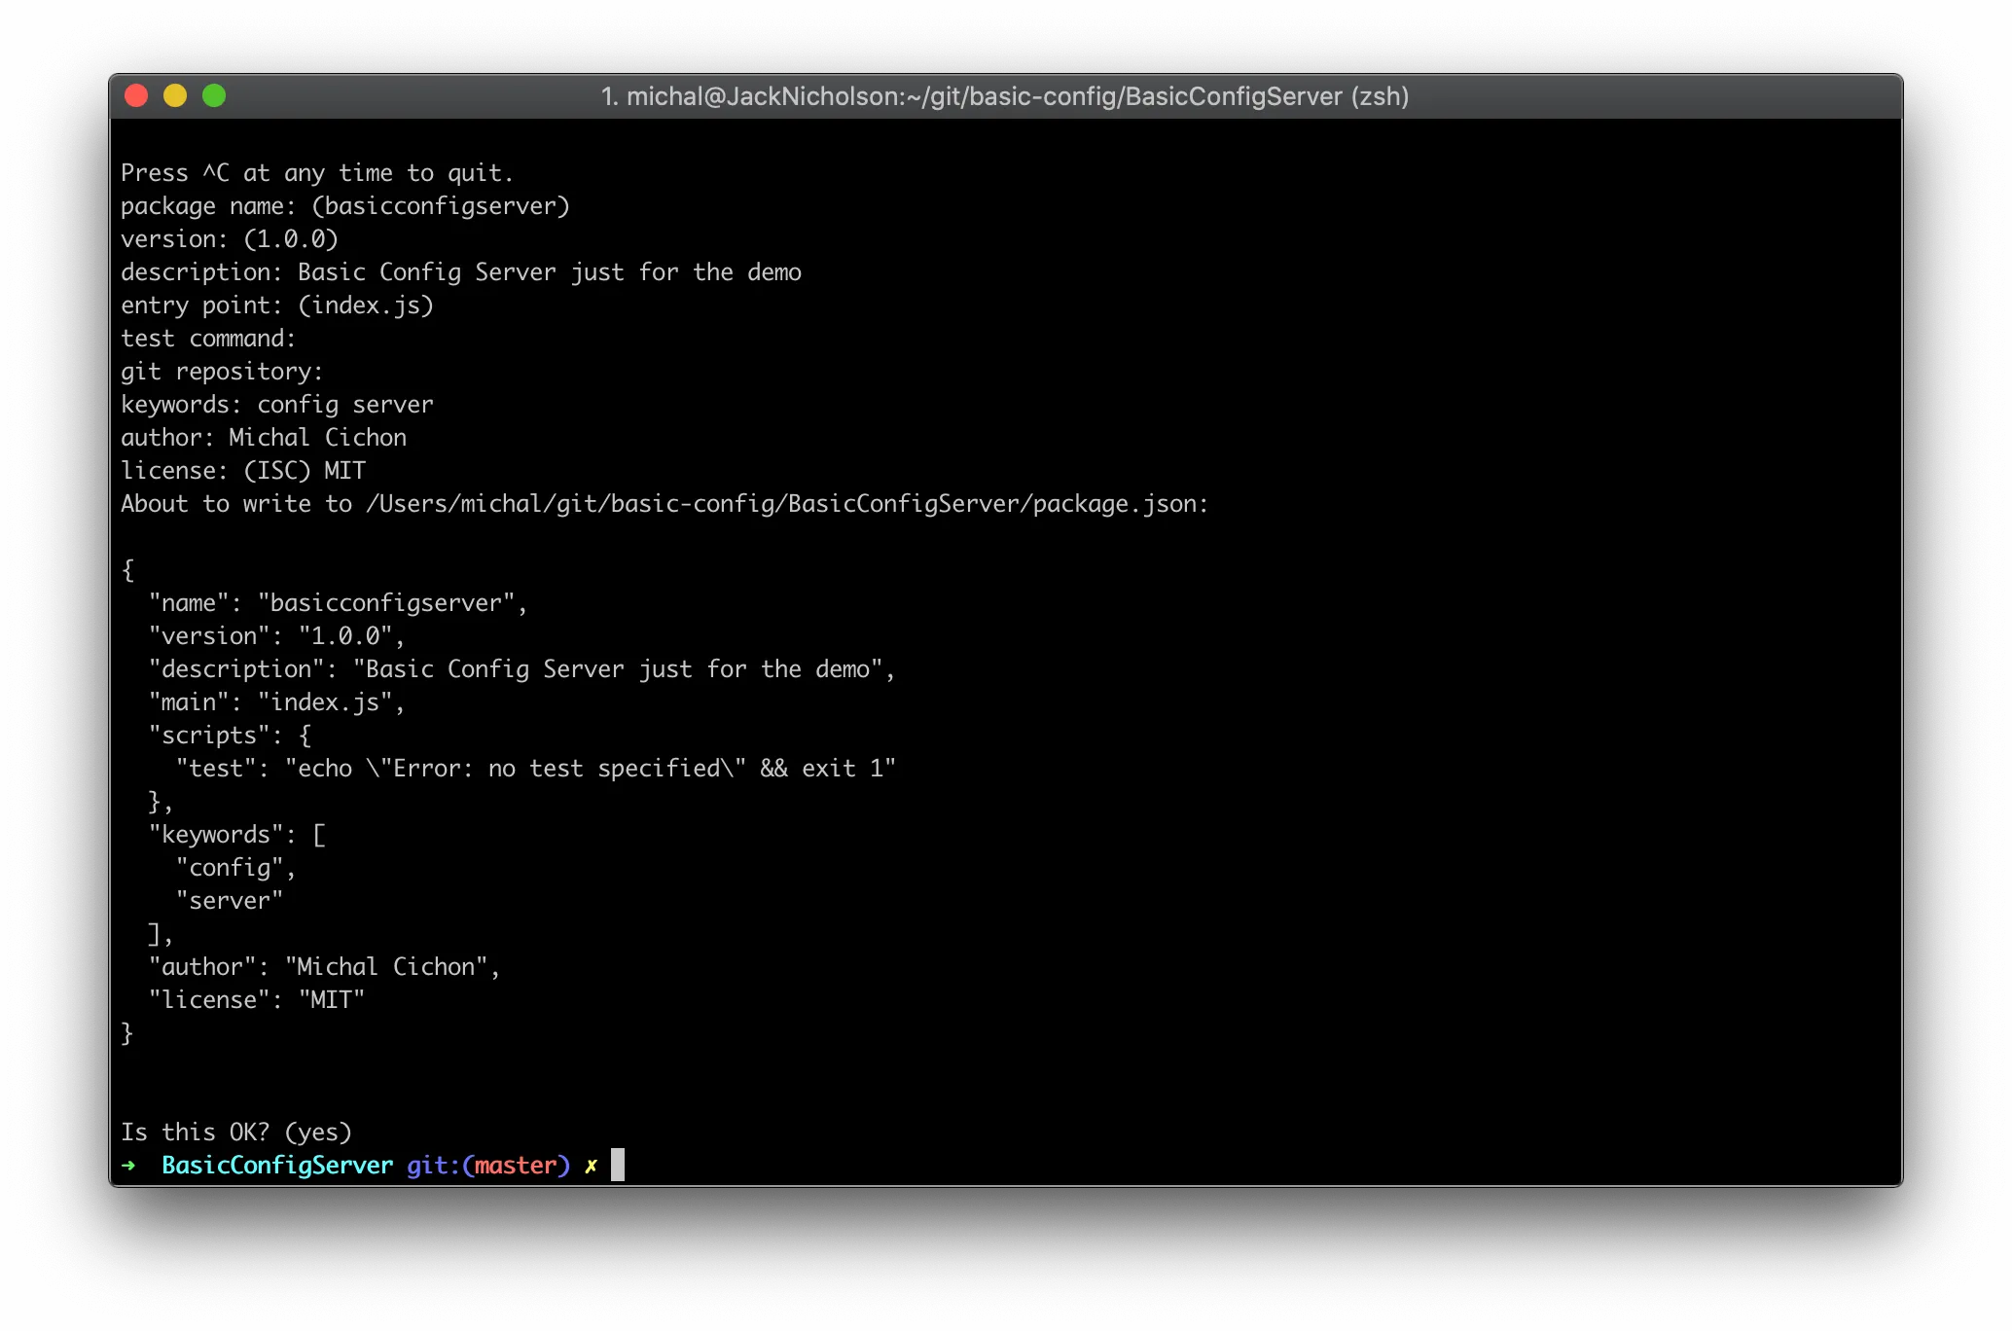Click JSON '"version": "1.0.0"' line
This screenshot has width=2012, height=1331.
276,636
